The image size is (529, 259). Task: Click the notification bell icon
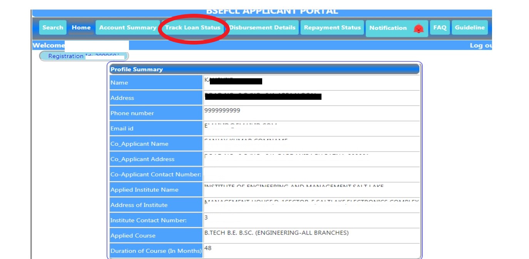(419, 29)
